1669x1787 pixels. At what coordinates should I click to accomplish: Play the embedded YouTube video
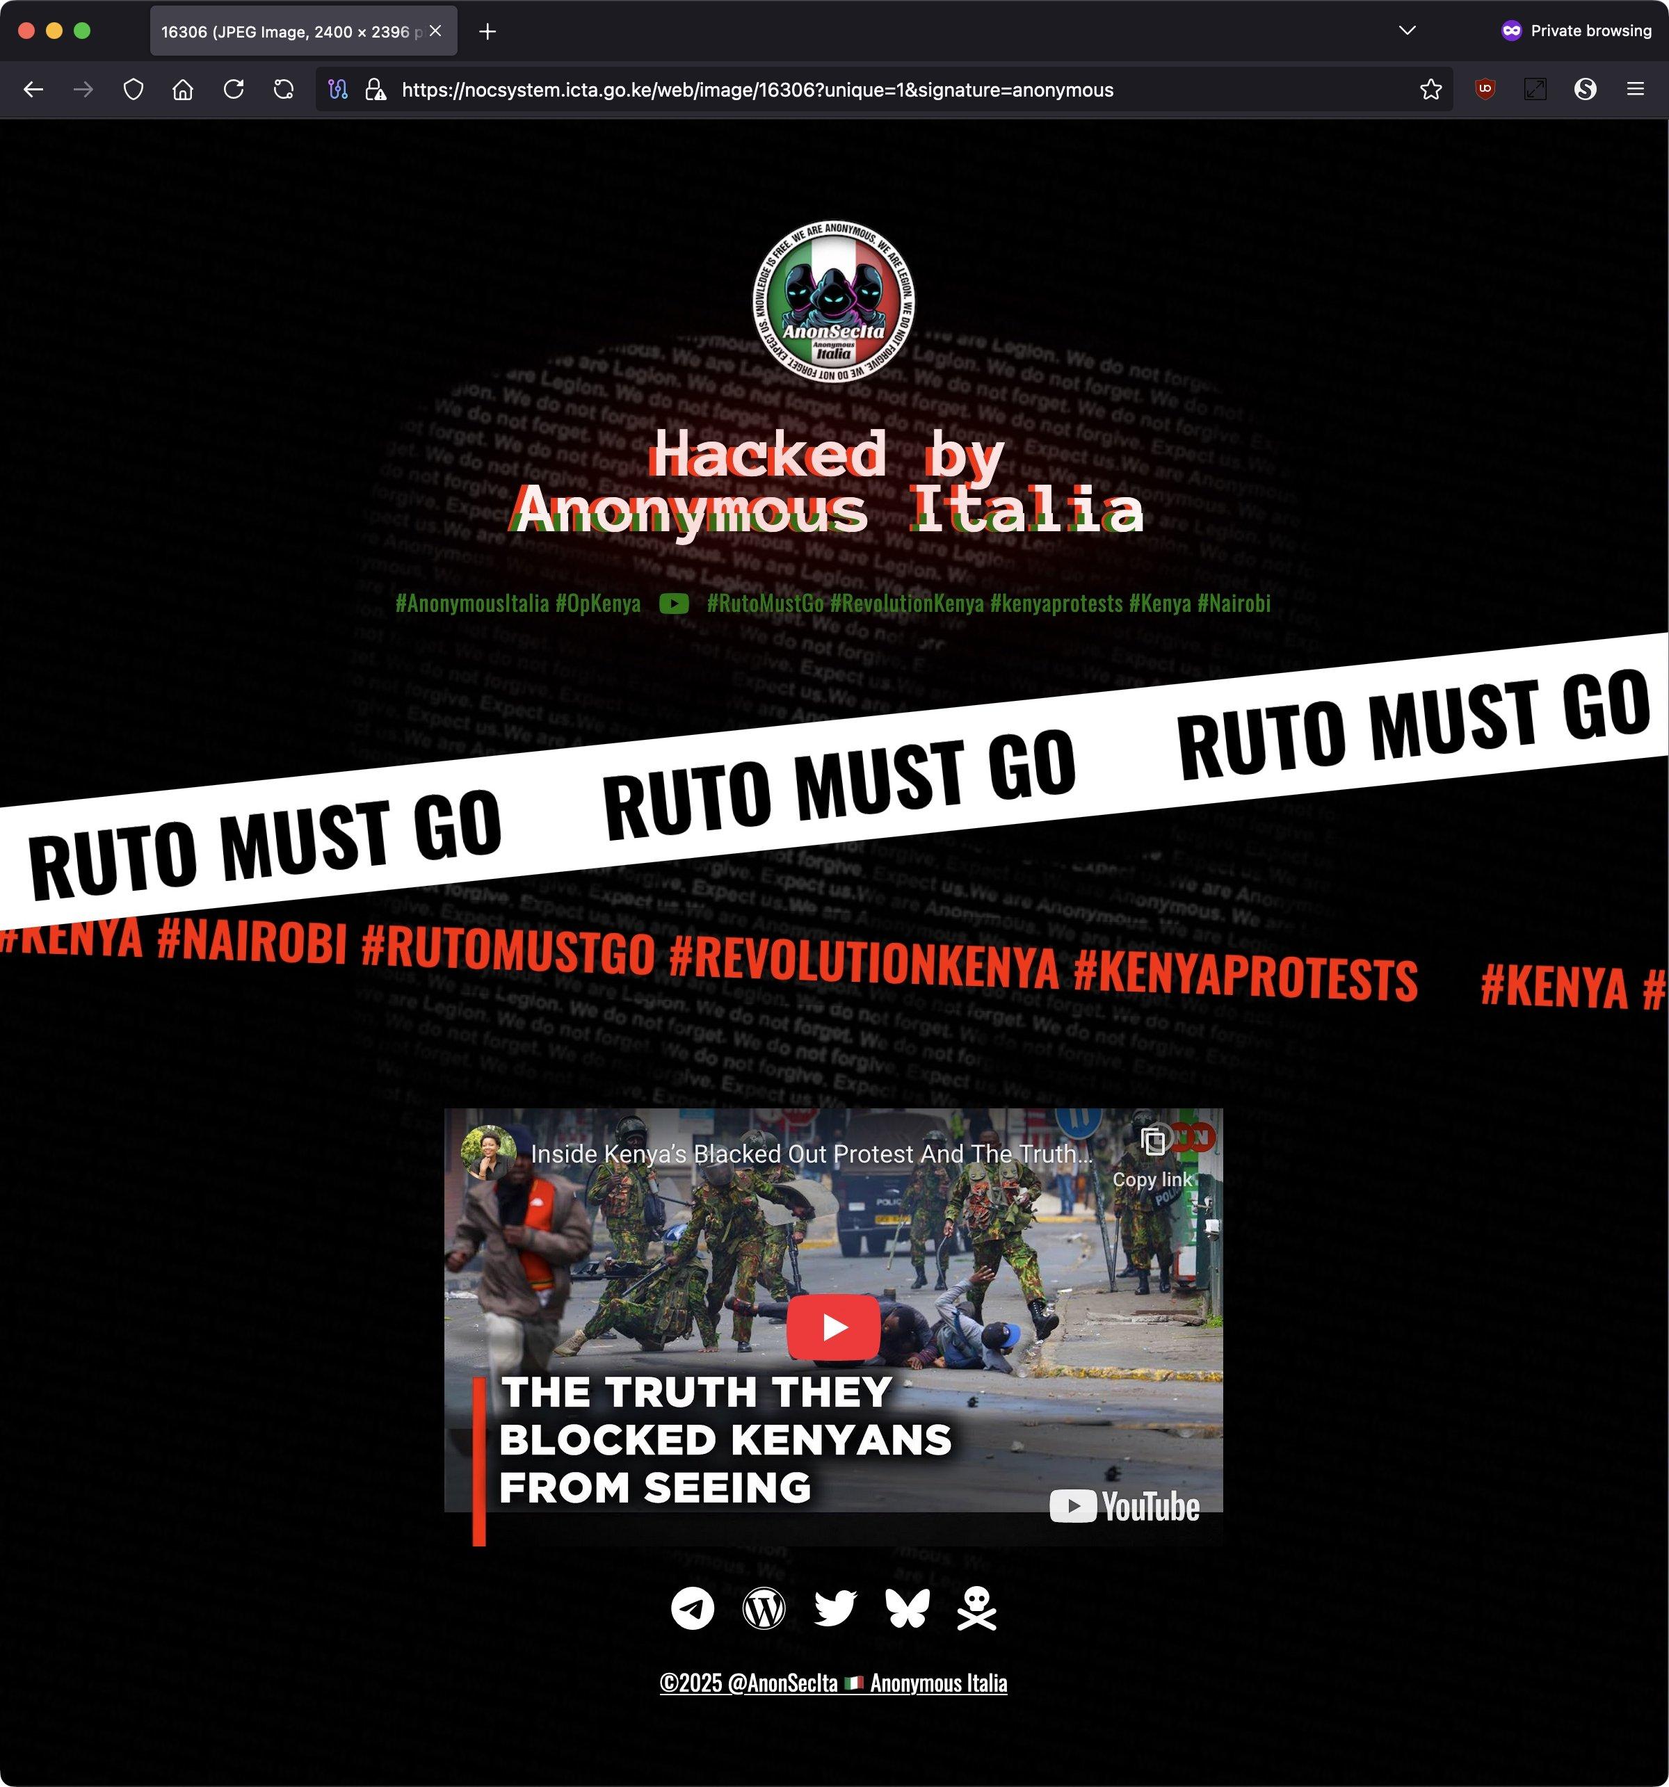[832, 1327]
